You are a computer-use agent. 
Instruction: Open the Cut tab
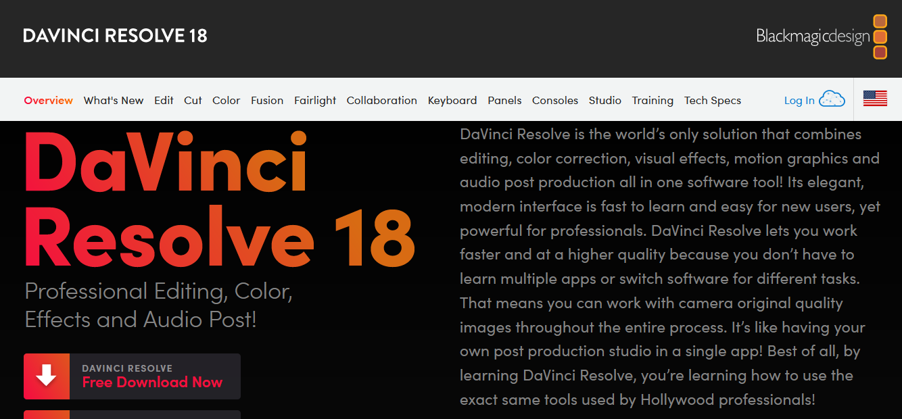(193, 100)
